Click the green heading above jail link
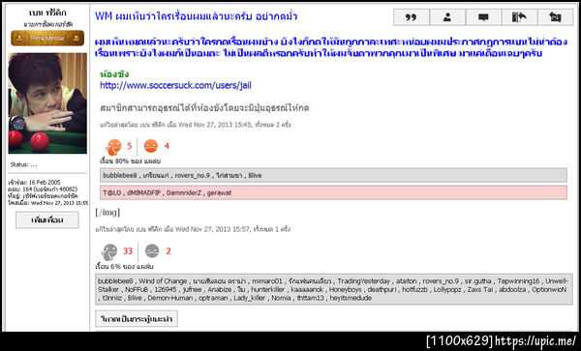 [x=114, y=74]
